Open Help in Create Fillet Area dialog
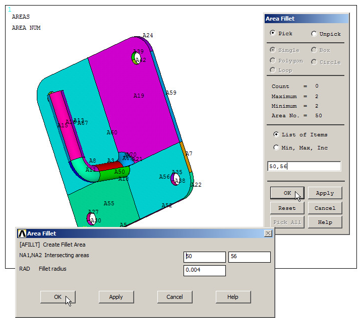 click(x=233, y=297)
